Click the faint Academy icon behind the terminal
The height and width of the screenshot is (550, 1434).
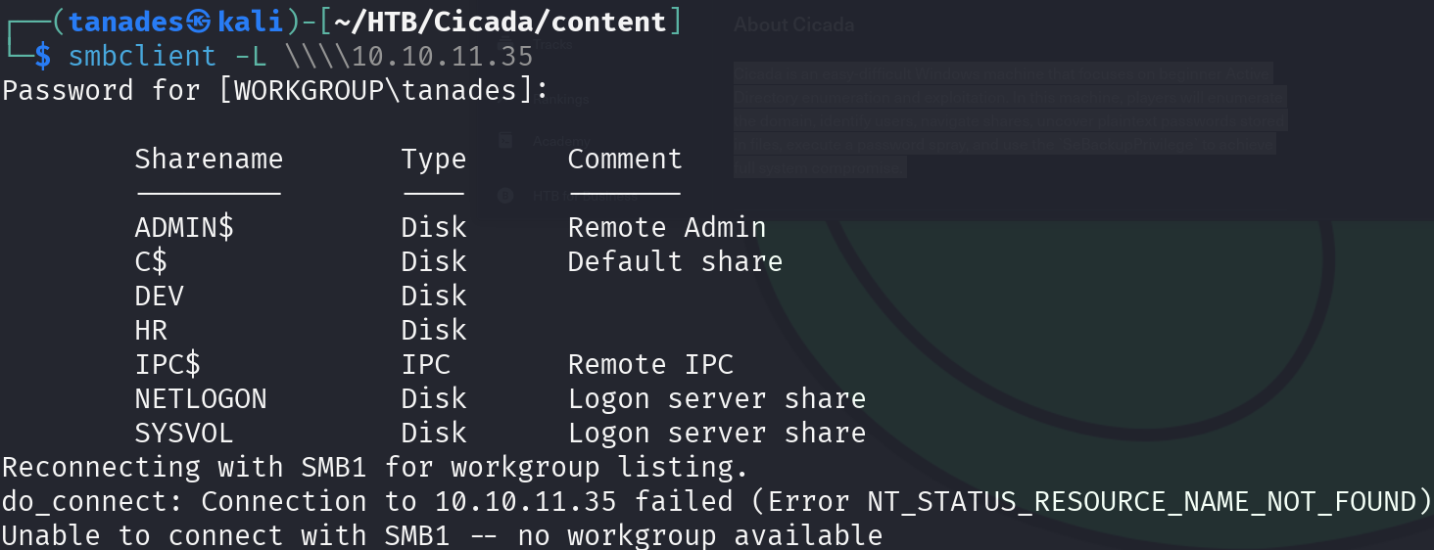(505, 141)
